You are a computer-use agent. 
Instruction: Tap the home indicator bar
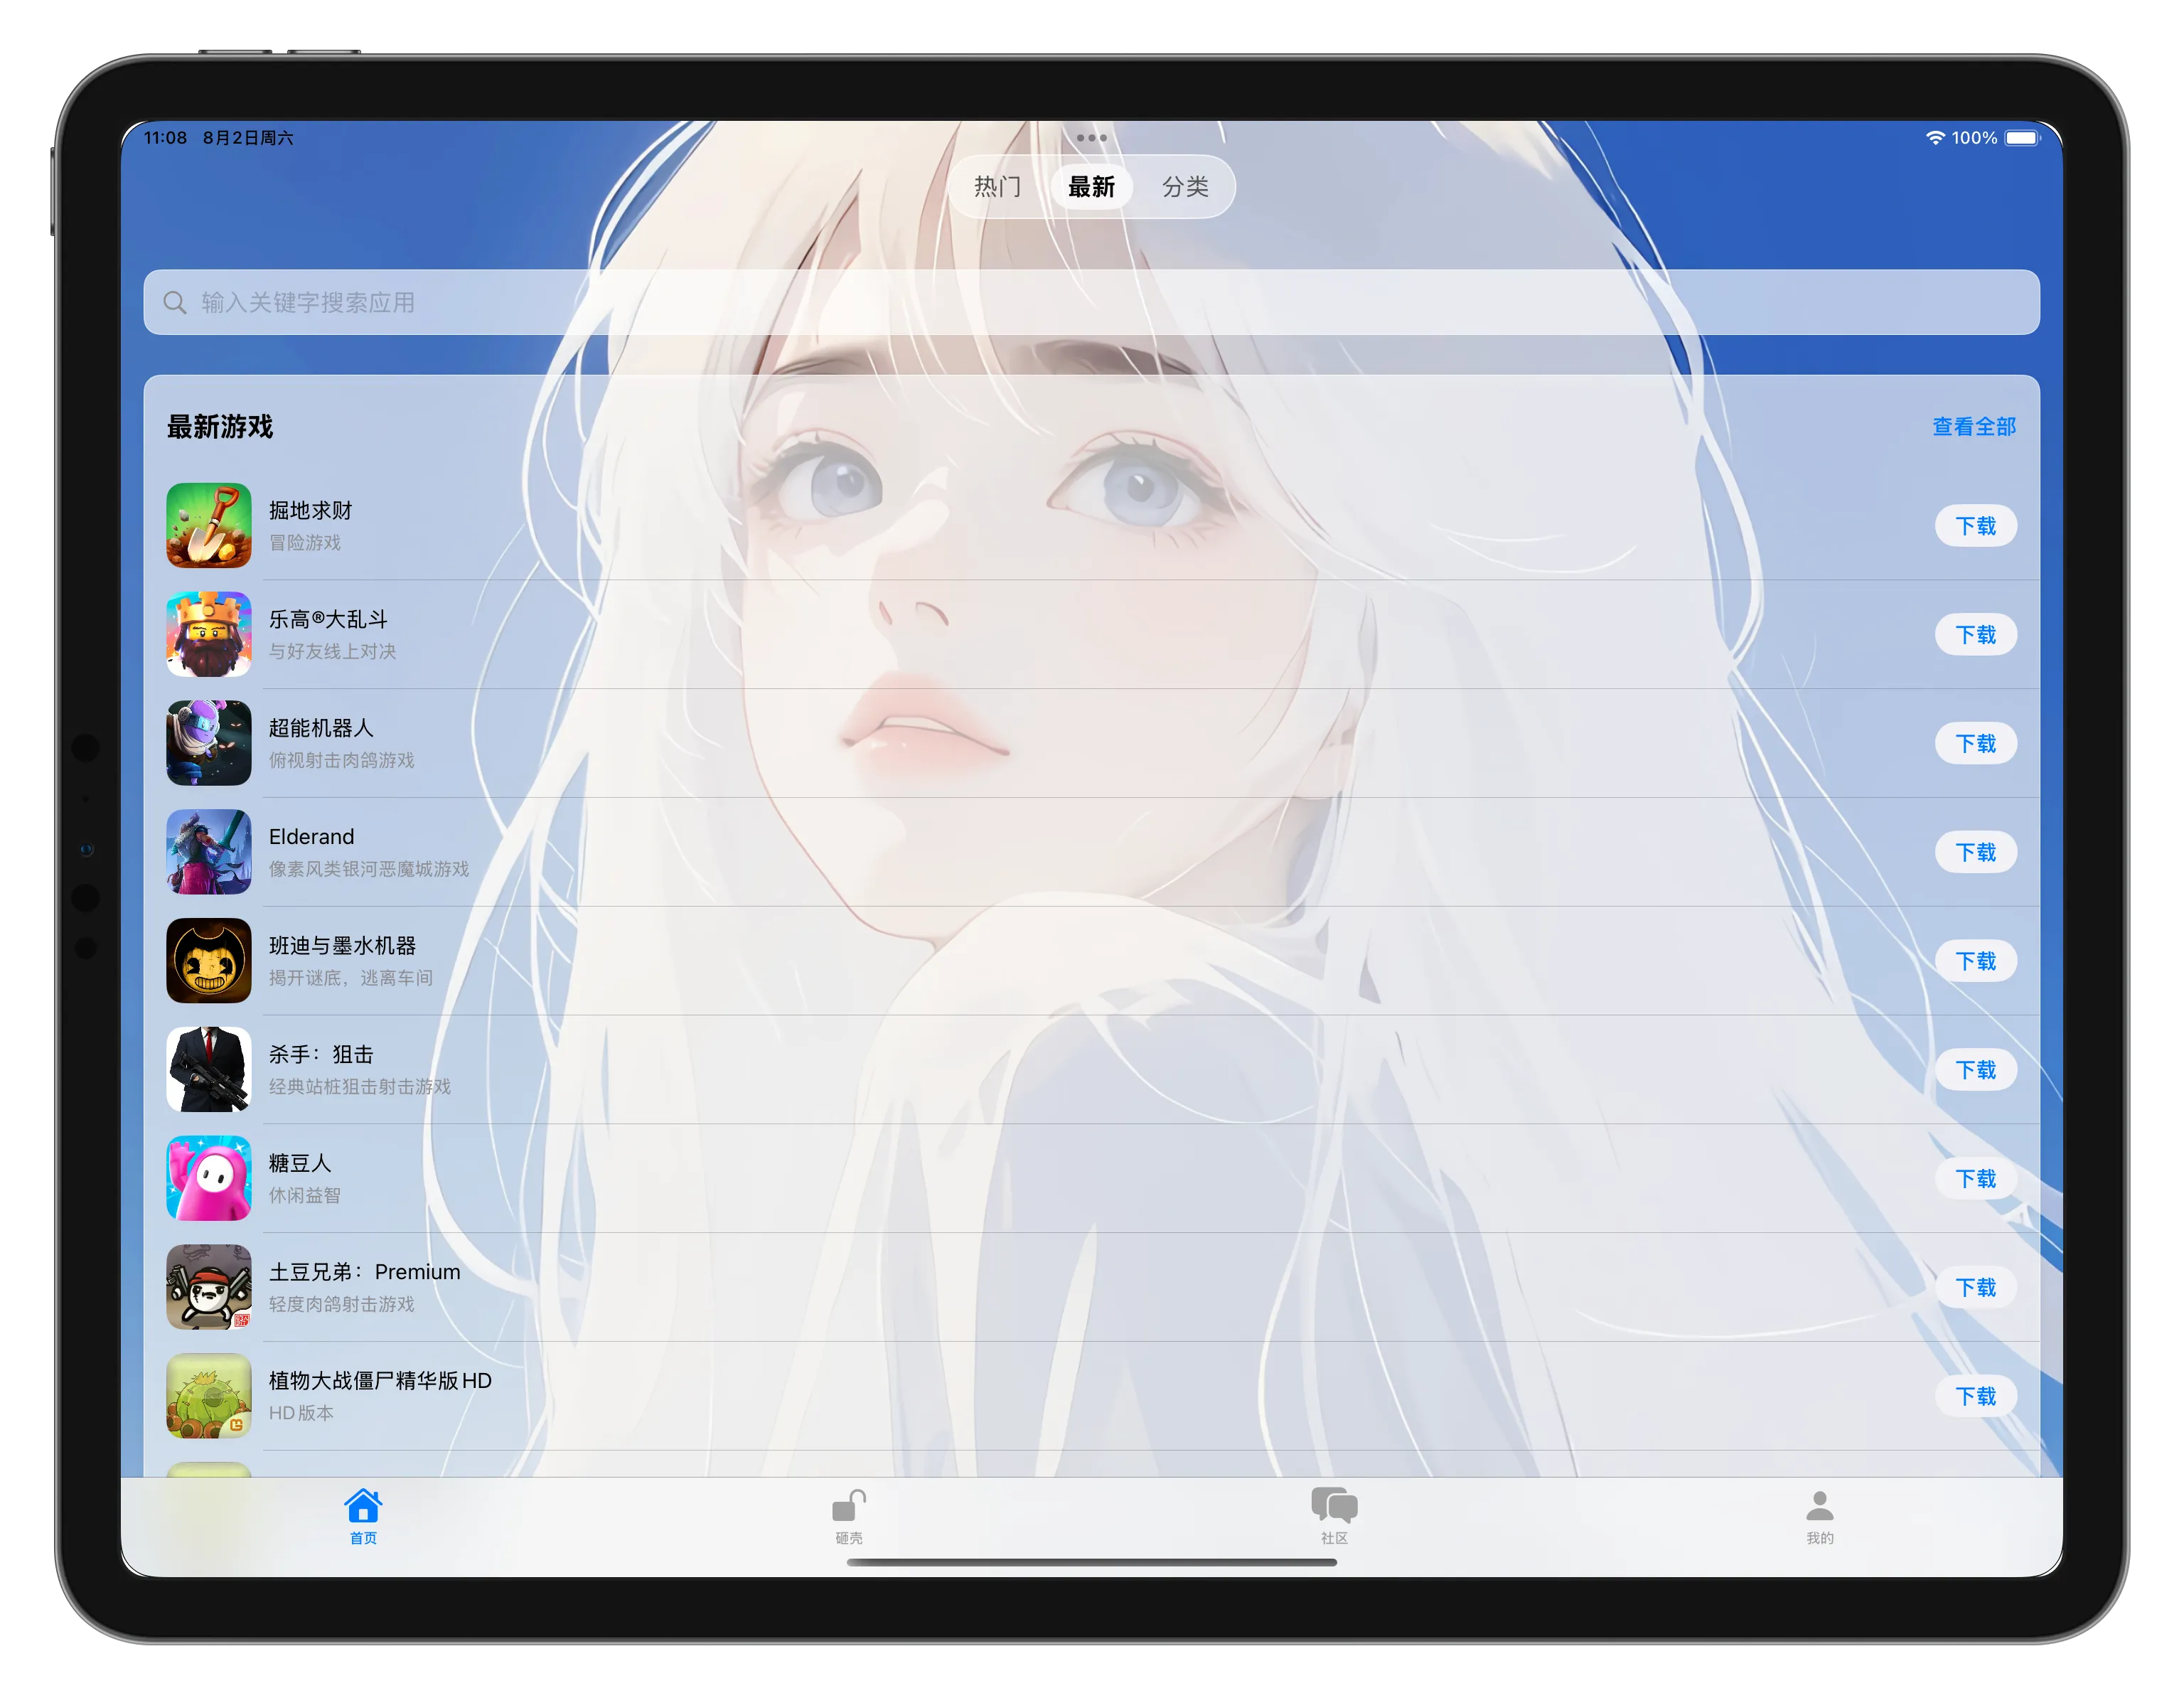1091,1562
